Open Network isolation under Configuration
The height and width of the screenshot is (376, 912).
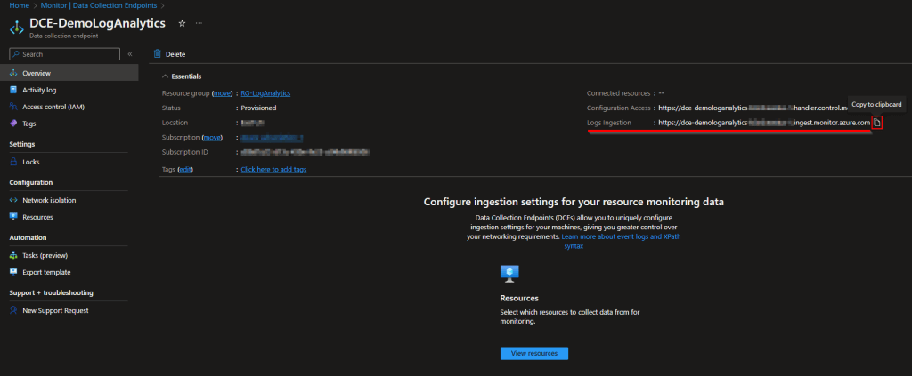click(x=49, y=200)
